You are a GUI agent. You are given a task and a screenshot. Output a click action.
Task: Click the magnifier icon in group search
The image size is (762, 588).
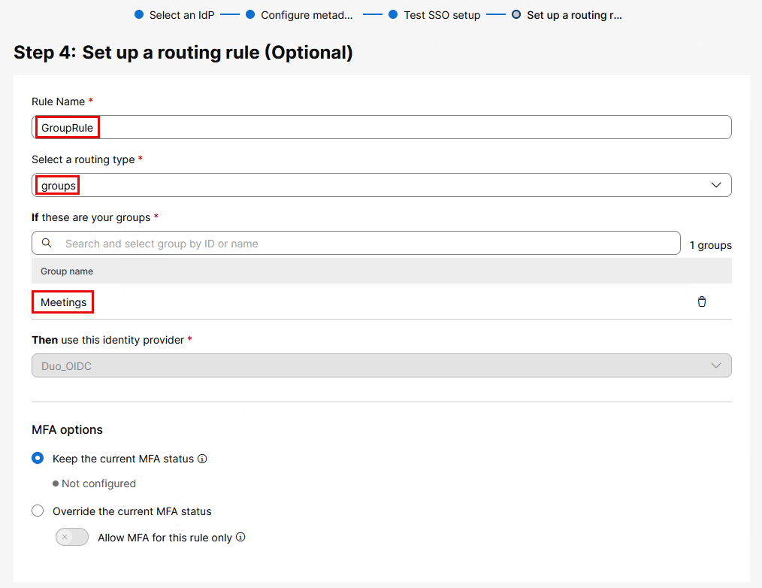point(47,244)
